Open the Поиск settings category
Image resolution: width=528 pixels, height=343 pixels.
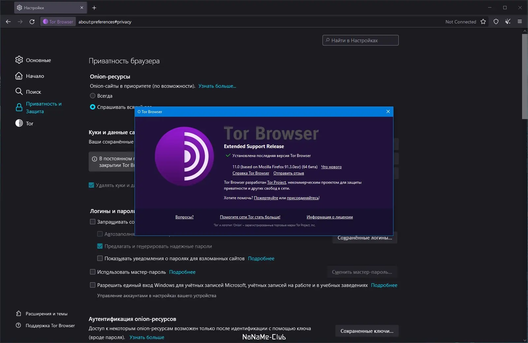click(28, 92)
